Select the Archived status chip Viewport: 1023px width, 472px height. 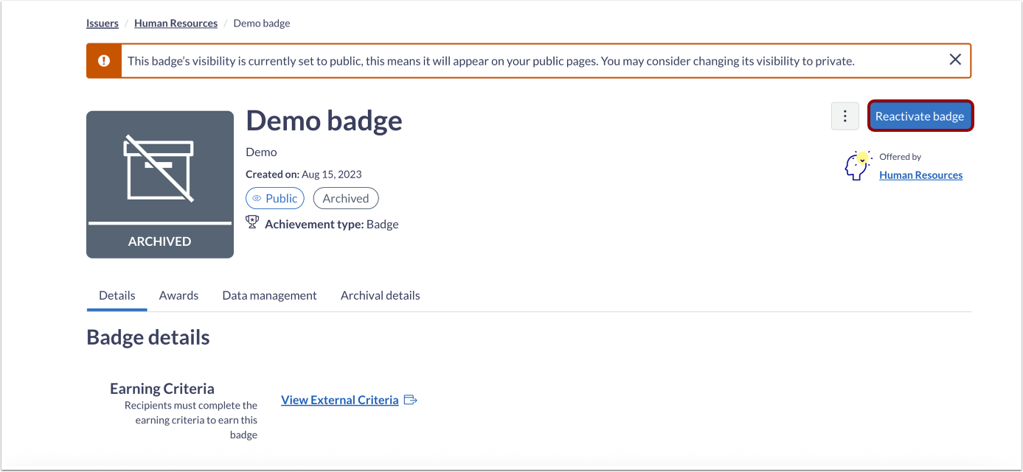point(345,197)
